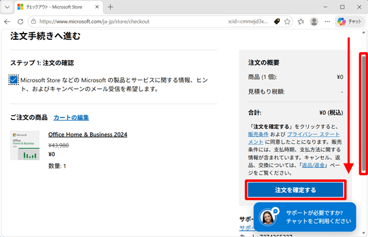Open the support chat popup

(x=305, y=217)
